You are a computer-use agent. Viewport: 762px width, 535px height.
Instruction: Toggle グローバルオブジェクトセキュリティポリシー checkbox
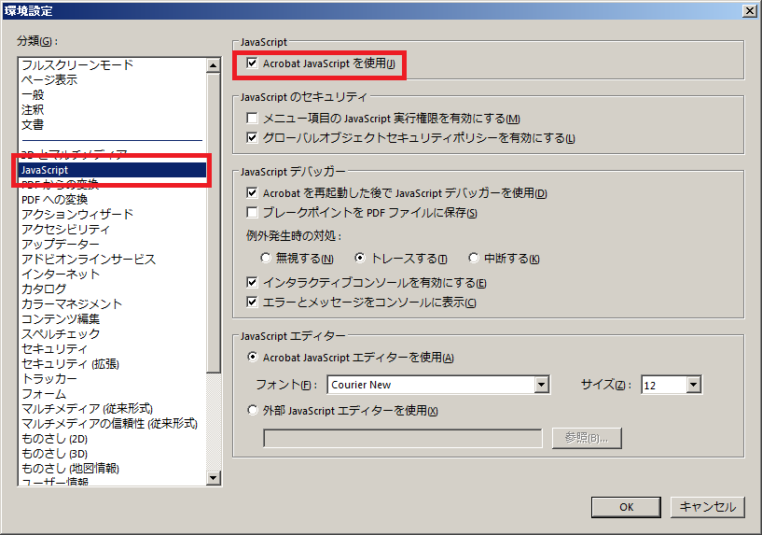point(252,138)
